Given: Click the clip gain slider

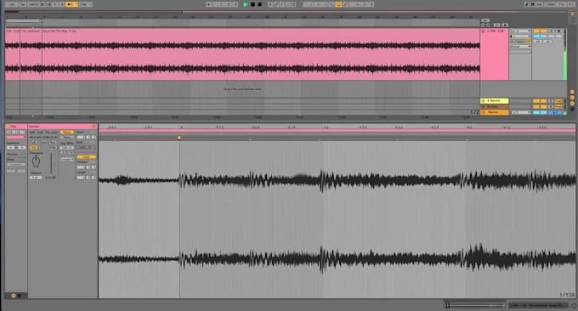Looking at the screenshot, I should [51, 163].
